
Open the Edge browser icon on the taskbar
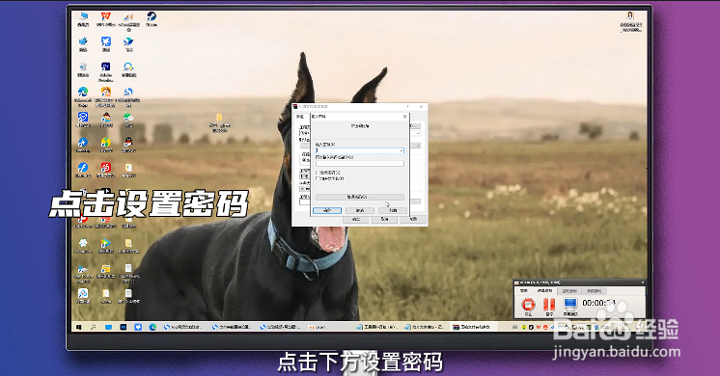pyautogui.click(x=152, y=327)
